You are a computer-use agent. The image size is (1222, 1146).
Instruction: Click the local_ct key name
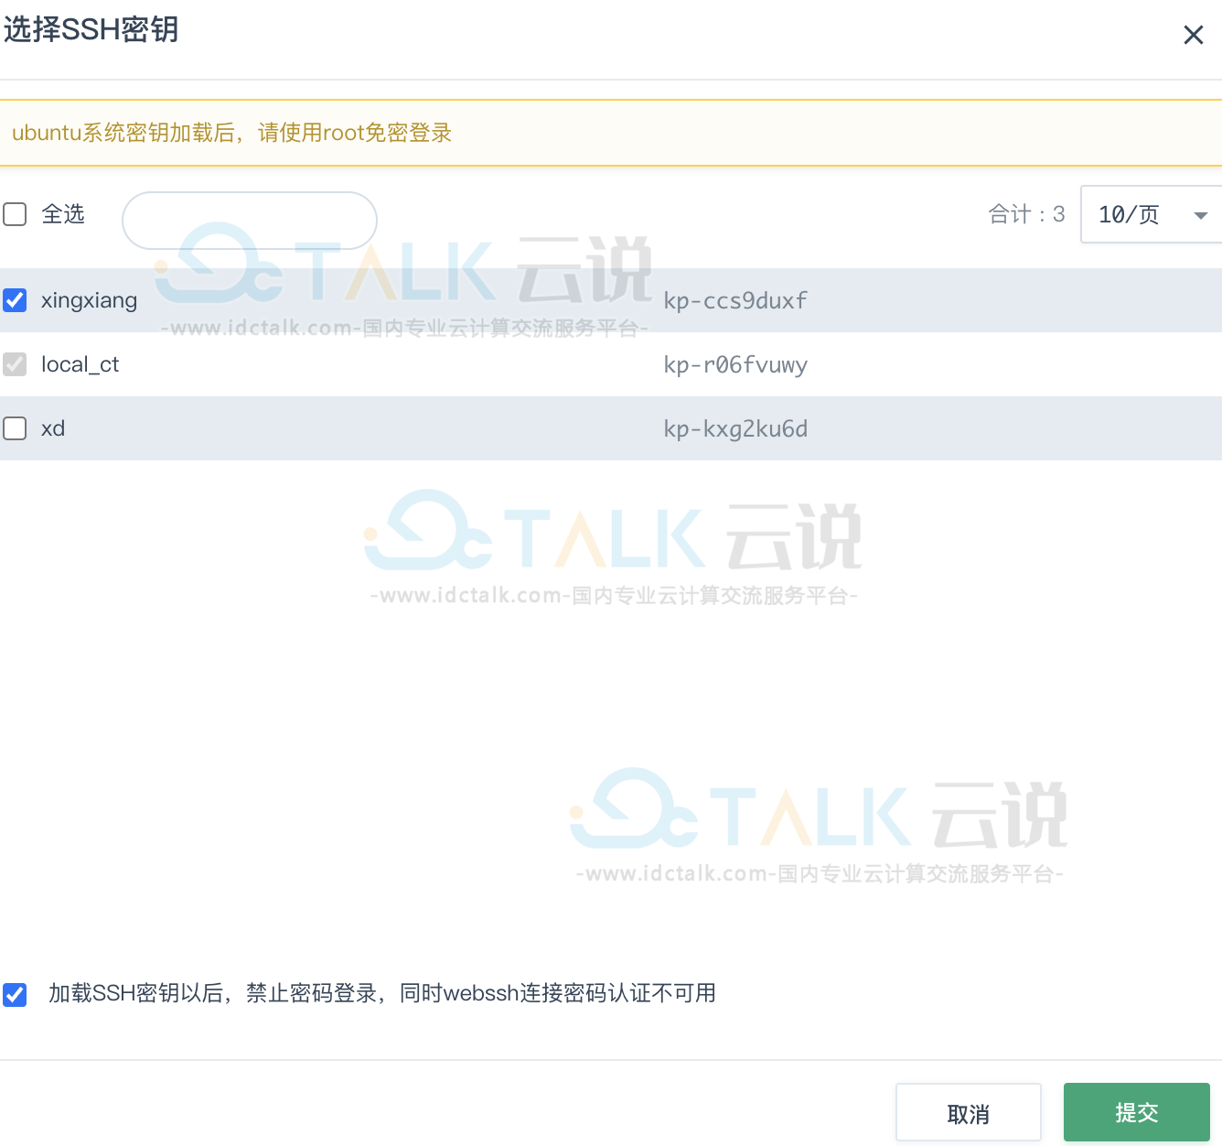tap(80, 364)
